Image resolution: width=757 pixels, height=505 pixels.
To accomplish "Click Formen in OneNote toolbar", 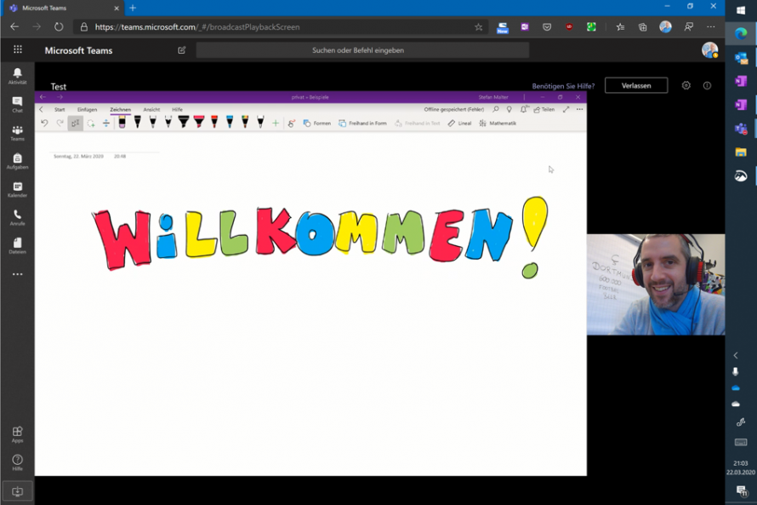I will click(x=317, y=123).
